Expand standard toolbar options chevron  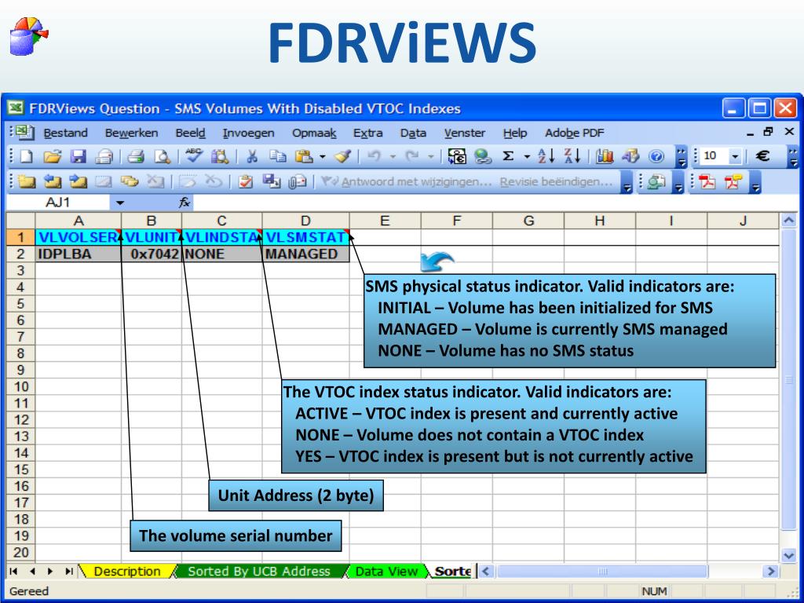point(681,157)
